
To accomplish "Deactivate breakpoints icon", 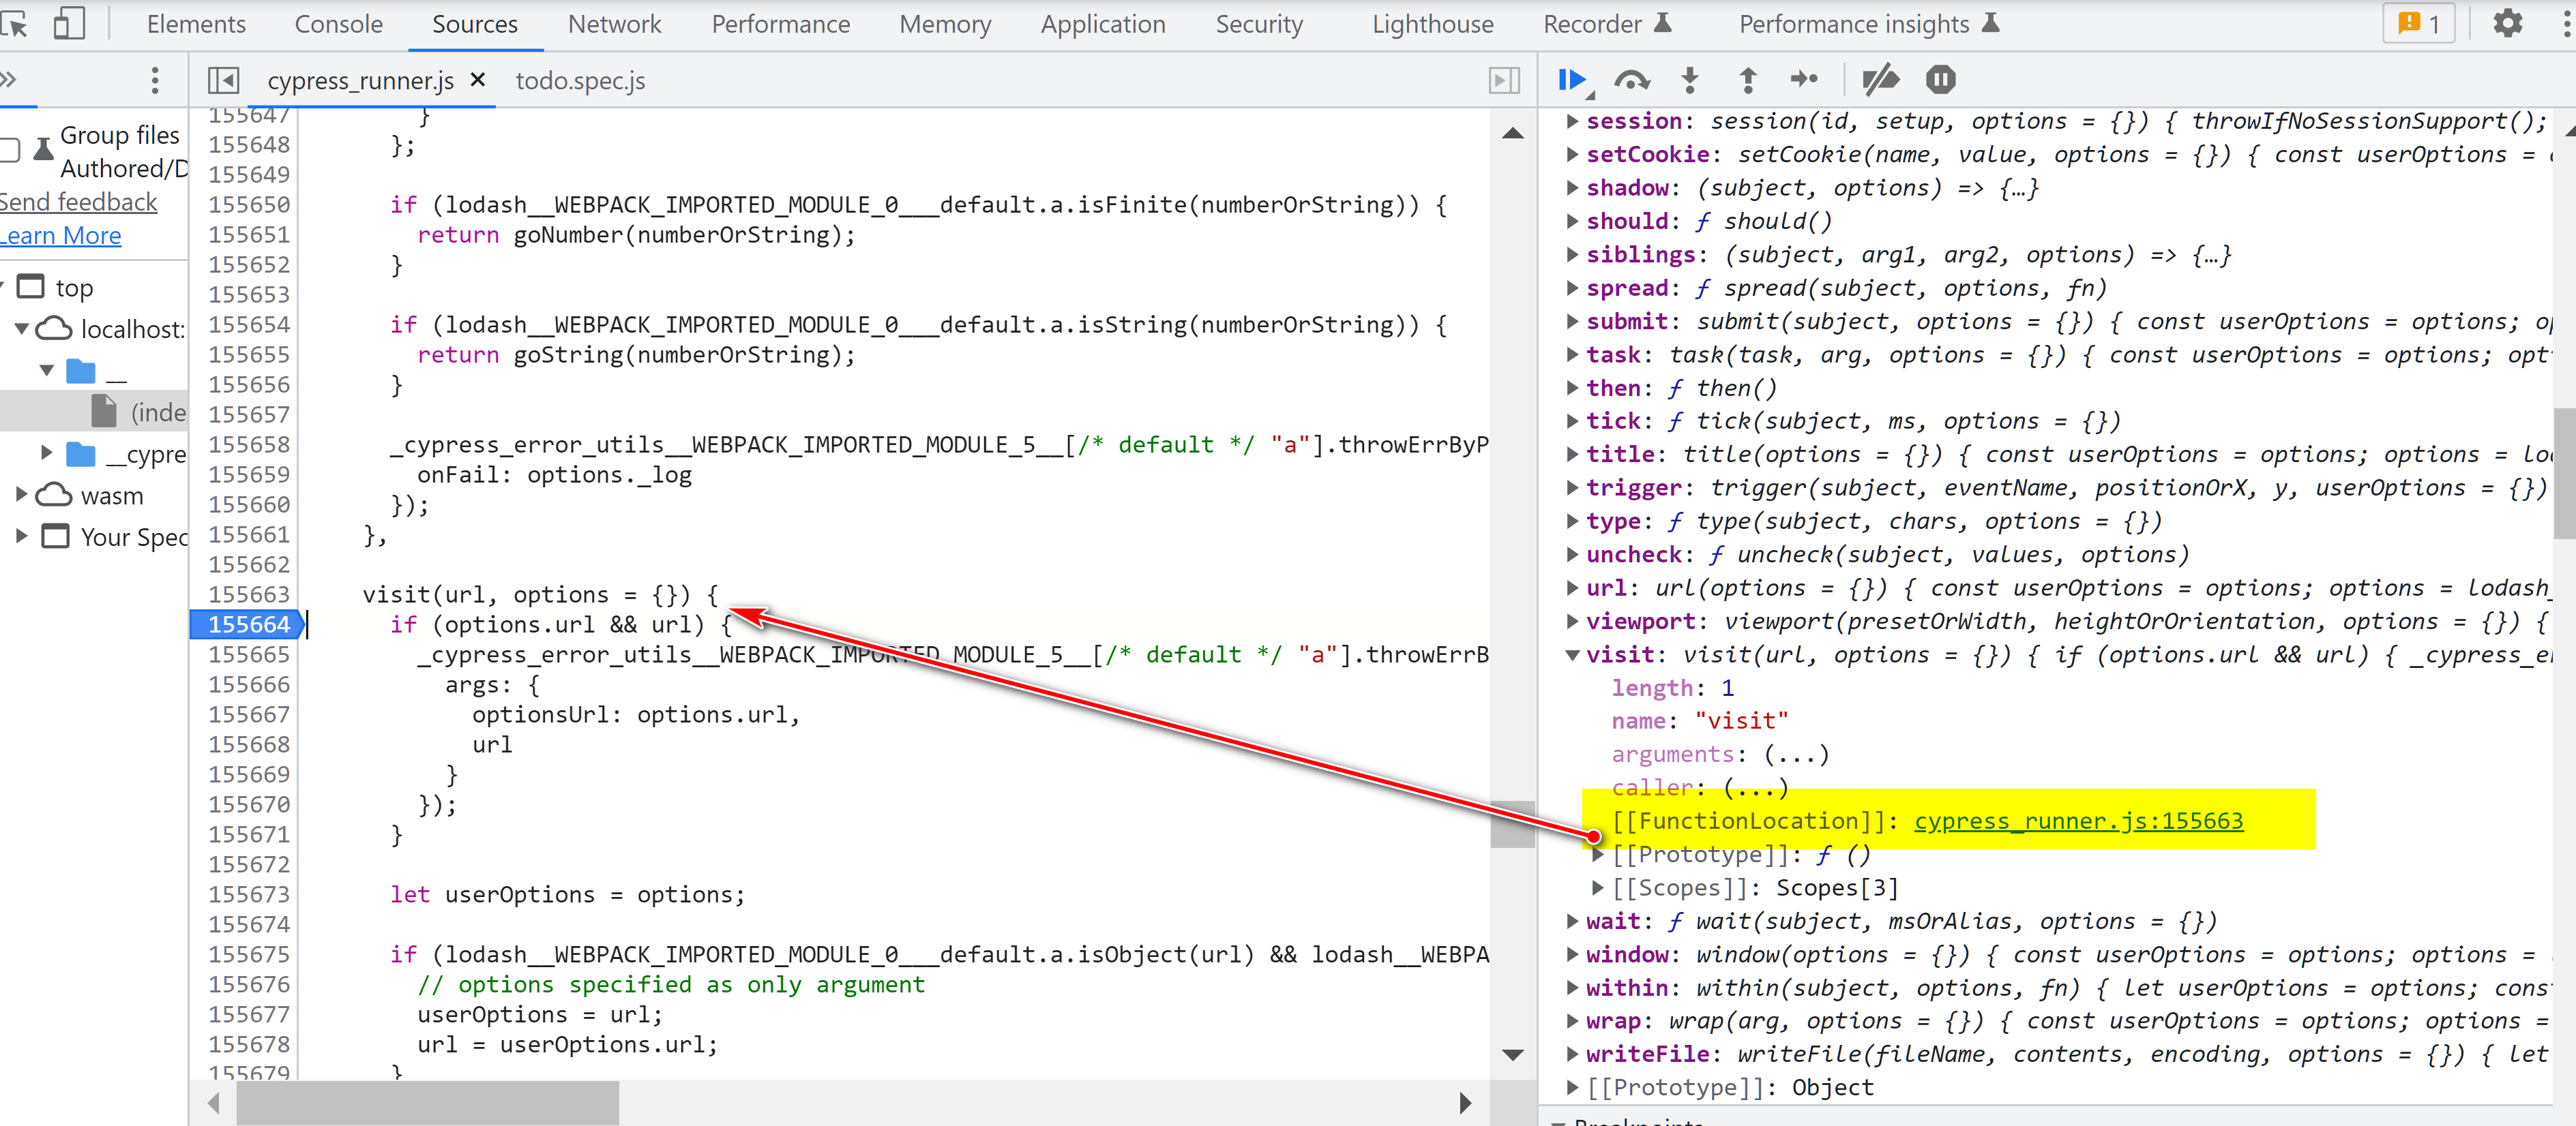I will tap(1880, 80).
